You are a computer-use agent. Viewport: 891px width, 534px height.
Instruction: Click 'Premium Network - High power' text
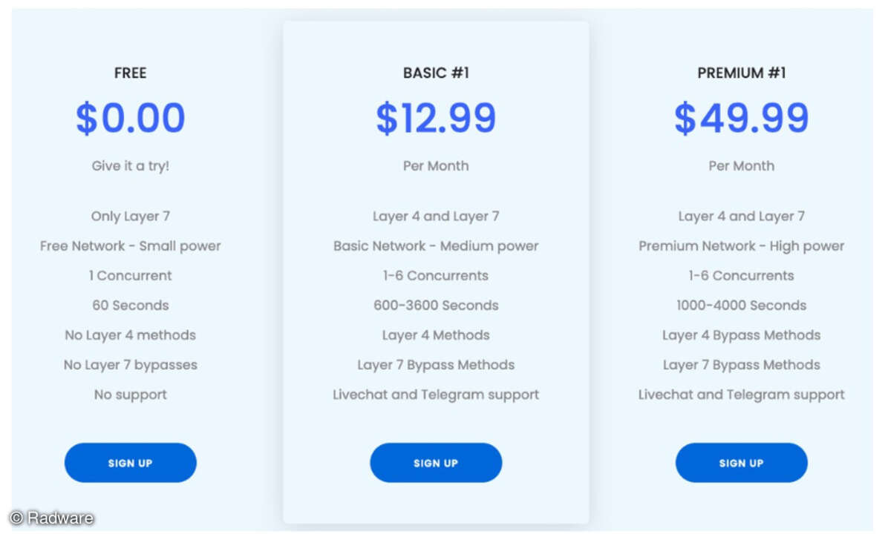[x=741, y=246]
